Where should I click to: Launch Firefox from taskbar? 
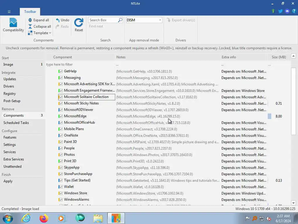44,218
